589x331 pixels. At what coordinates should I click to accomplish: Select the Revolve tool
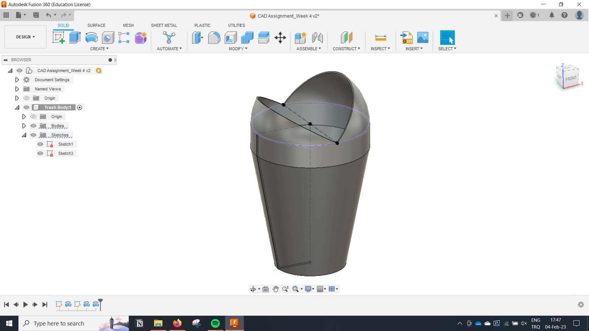[x=91, y=38]
